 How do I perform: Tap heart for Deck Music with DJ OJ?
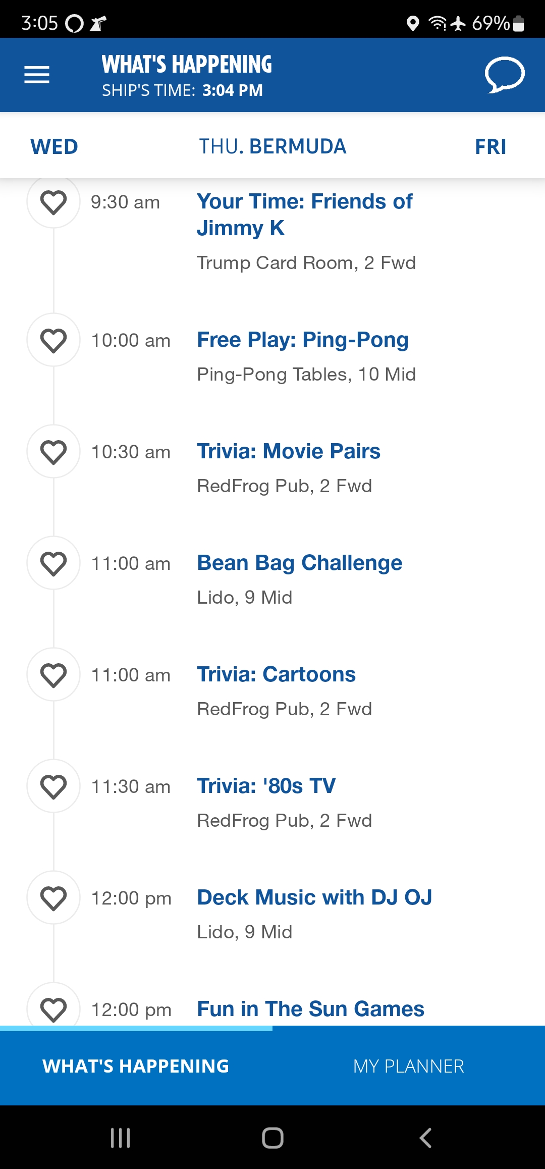(x=53, y=898)
